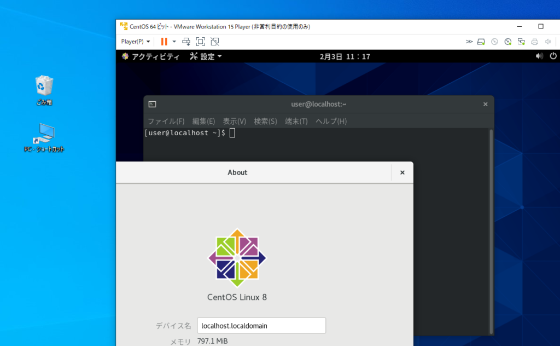Open the 編集(E) terminal menu
This screenshot has height=346, width=560.
(203, 121)
